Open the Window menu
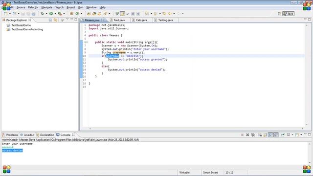 (x=91, y=7)
